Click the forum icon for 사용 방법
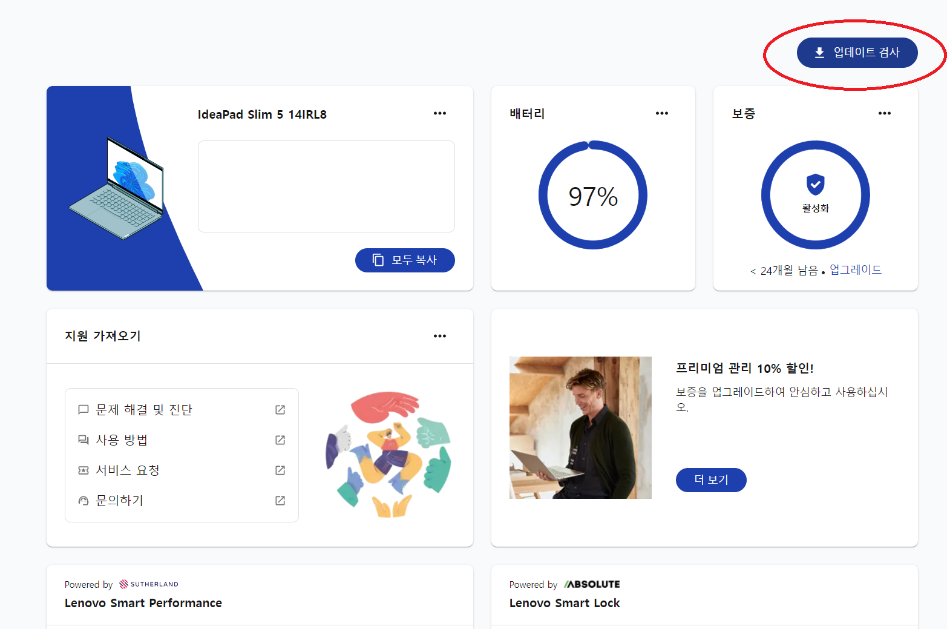This screenshot has height=629, width=947. tap(84, 440)
